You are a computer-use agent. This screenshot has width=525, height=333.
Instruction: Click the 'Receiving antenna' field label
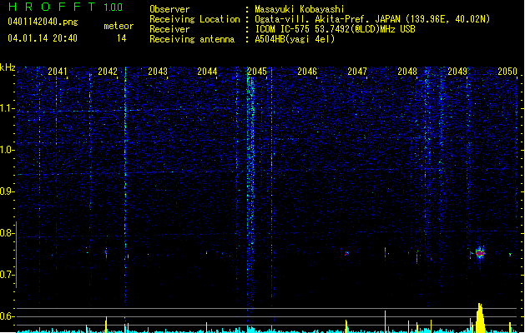click(192, 39)
